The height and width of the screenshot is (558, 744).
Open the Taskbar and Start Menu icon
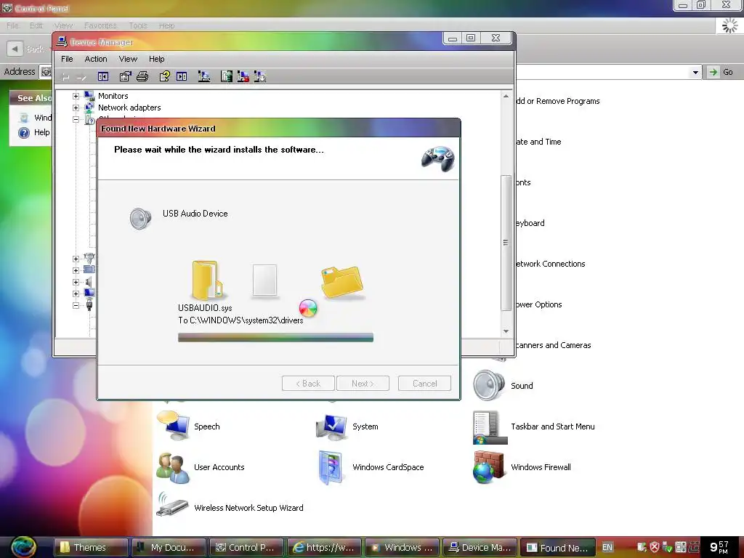pos(490,427)
